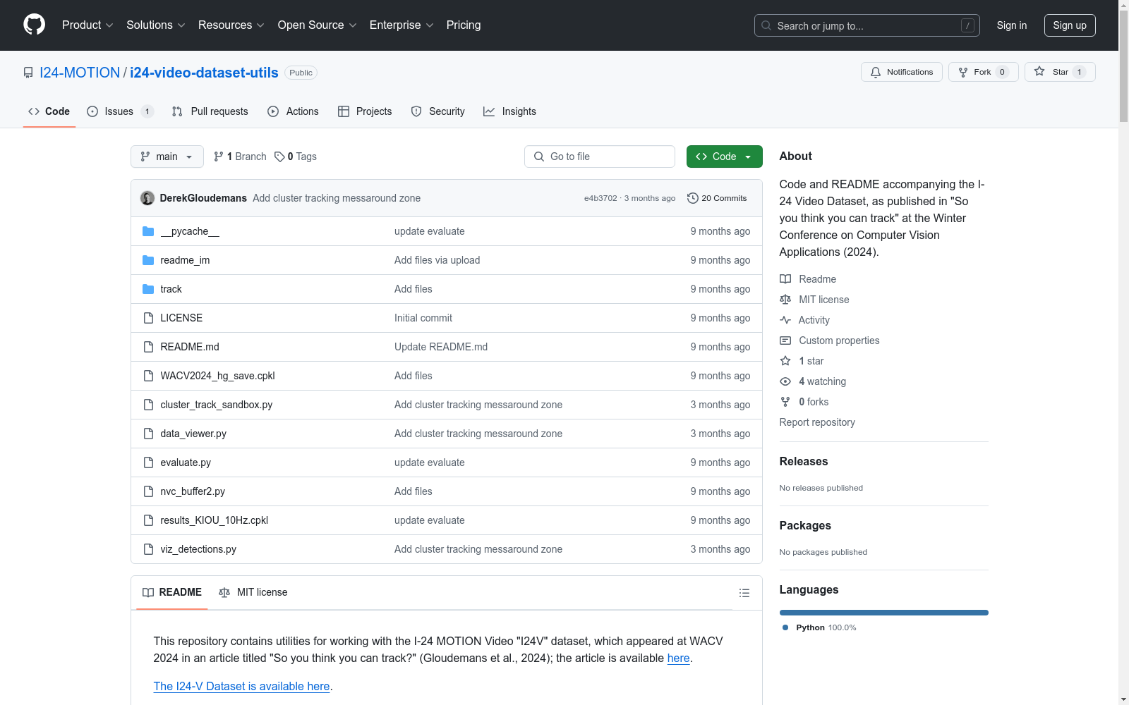Click the README.md file icon
This screenshot has height=705, width=1129.
click(148, 347)
